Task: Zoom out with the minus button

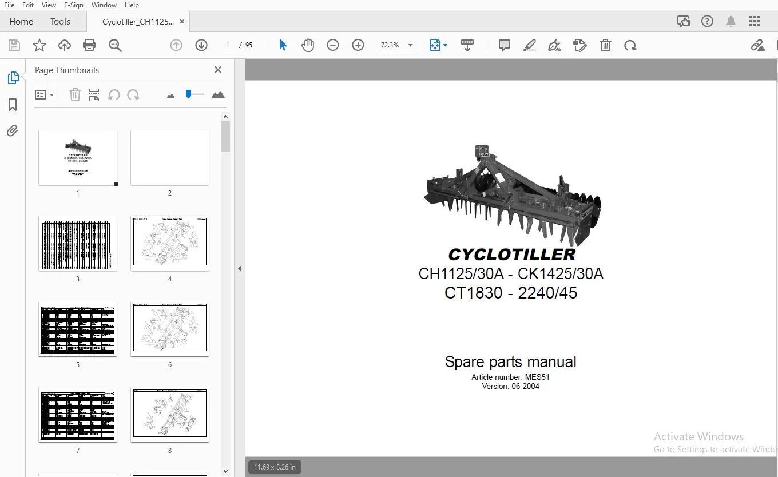Action: tap(333, 45)
